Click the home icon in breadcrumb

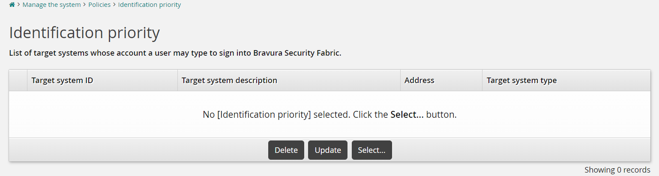click(x=12, y=5)
